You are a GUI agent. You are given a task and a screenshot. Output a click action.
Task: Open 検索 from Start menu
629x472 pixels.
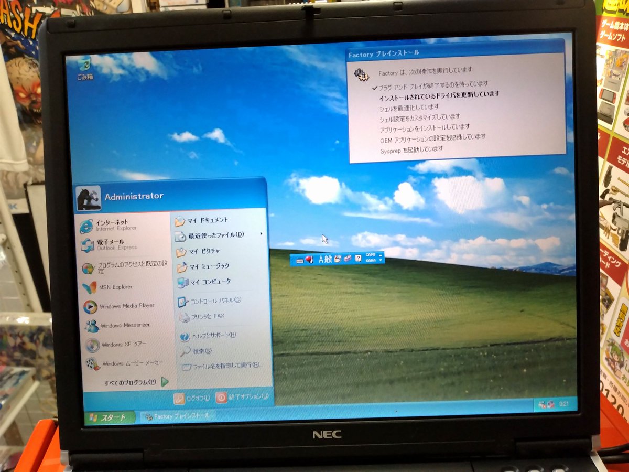pos(196,351)
